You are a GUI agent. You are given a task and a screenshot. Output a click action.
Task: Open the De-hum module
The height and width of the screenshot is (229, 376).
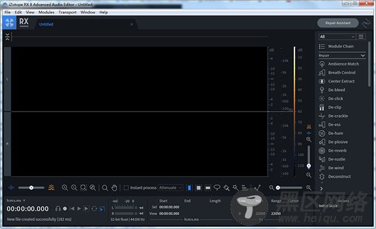pos(331,133)
